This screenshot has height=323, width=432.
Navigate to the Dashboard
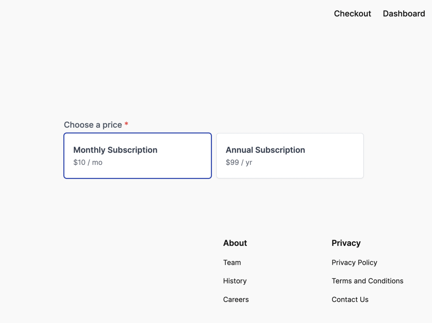pyautogui.click(x=403, y=13)
